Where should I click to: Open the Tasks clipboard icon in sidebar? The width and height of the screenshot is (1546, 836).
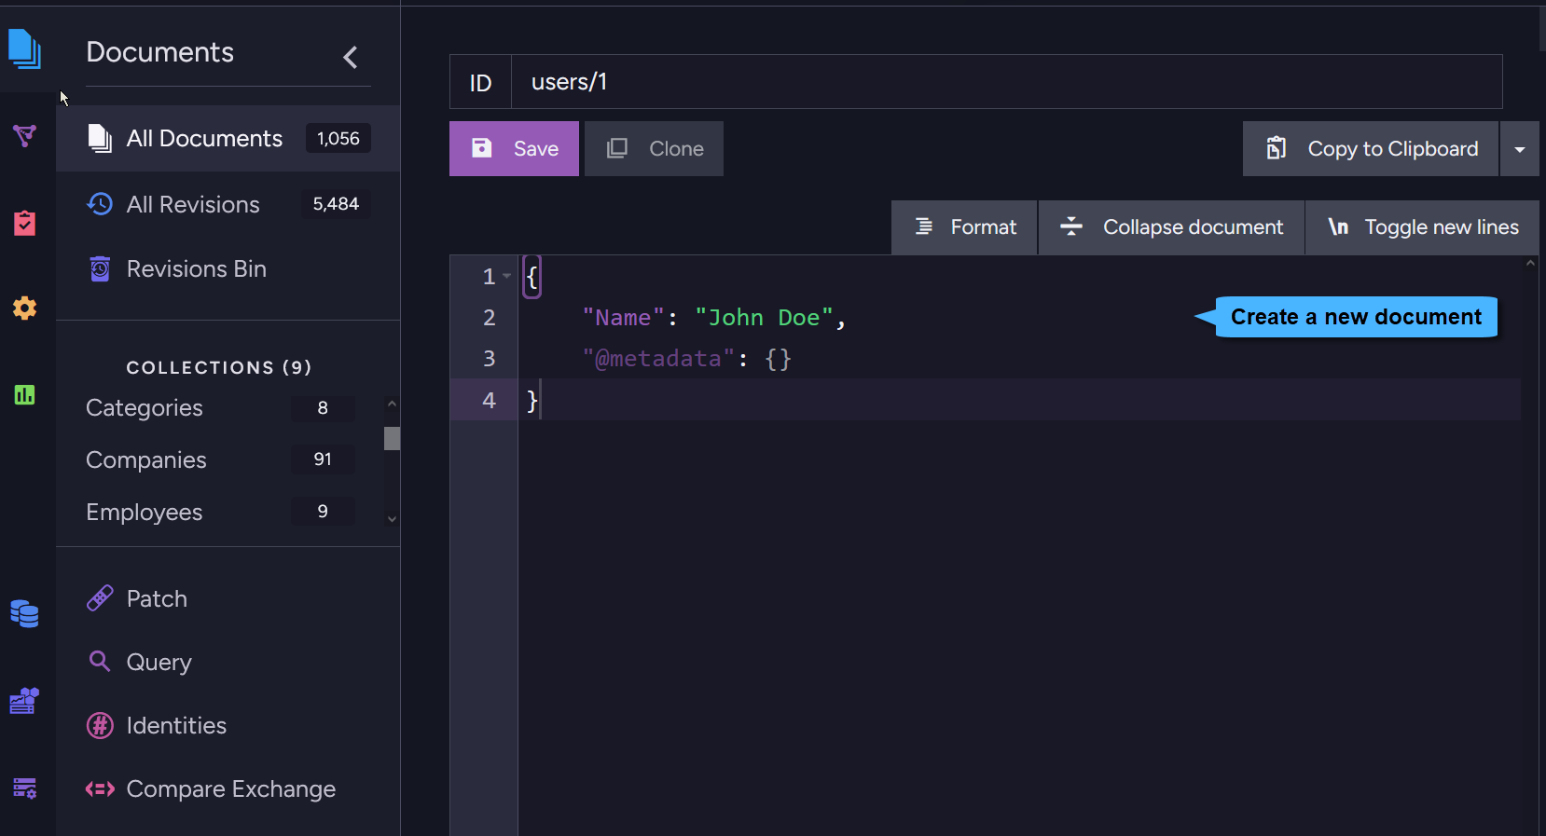tap(25, 223)
